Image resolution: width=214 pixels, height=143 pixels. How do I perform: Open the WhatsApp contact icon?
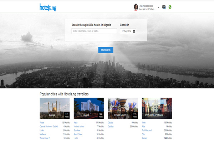[x=170, y=7]
